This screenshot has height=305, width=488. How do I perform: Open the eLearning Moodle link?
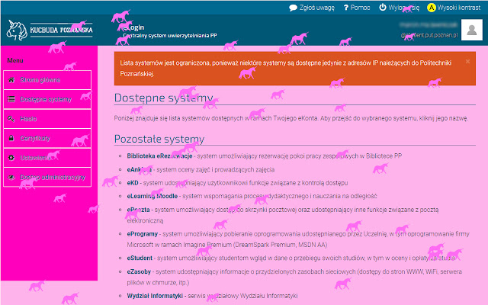[152, 197]
